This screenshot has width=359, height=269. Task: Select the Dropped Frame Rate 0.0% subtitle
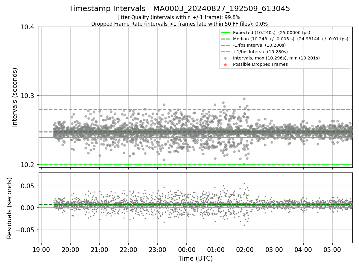pos(179,24)
